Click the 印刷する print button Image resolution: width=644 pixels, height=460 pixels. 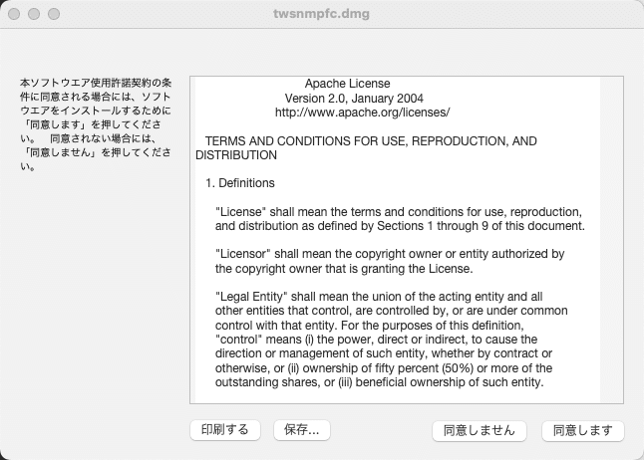click(225, 430)
